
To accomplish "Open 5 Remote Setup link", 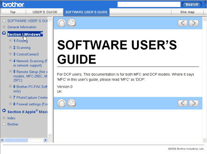I will (30, 76).
